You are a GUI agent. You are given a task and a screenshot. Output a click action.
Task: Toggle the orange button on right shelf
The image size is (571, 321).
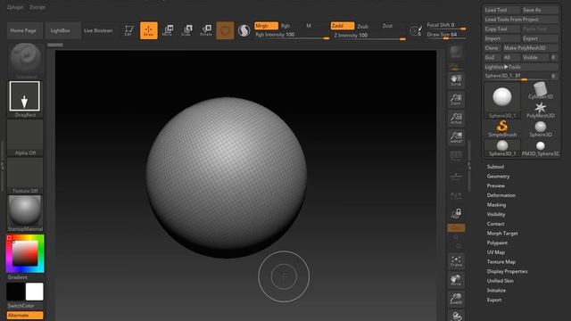[x=456, y=228]
